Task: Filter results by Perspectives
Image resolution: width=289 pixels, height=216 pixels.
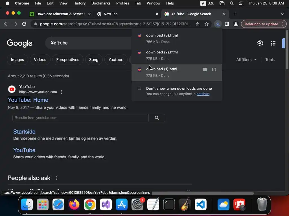Action: [68, 60]
